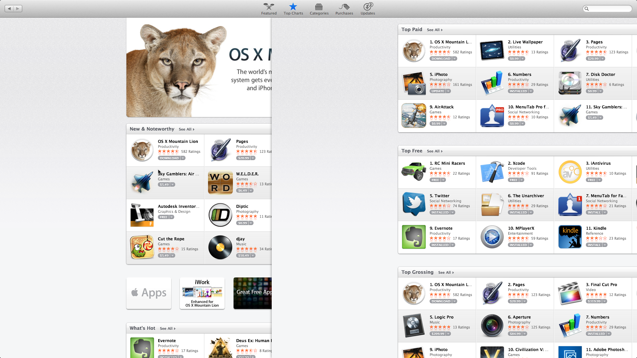See all Top Paid apps

tap(435, 30)
